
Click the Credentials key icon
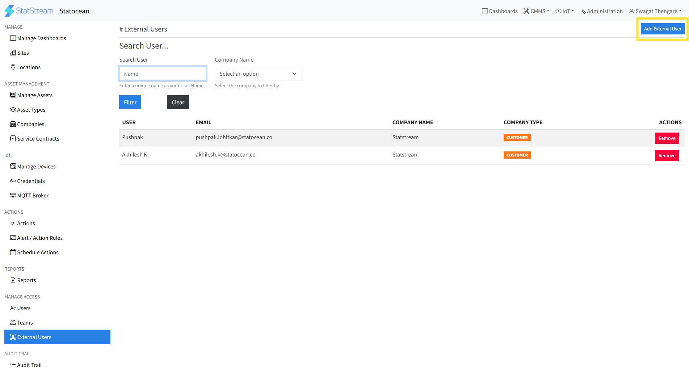coord(13,181)
